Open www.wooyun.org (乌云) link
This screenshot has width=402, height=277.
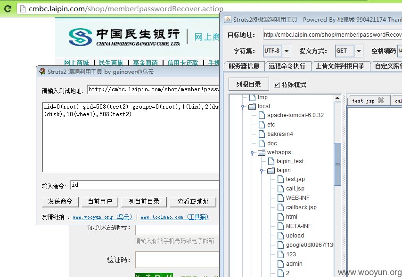click(x=103, y=217)
